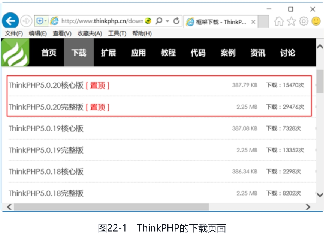Open the Tools gear icon
Screen dimensions: 326x238
pyautogui.click(x=304, y=21)
